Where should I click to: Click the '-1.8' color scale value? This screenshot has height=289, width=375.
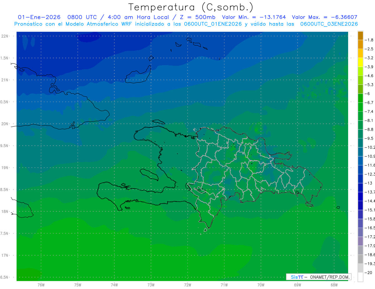point(369,40)
